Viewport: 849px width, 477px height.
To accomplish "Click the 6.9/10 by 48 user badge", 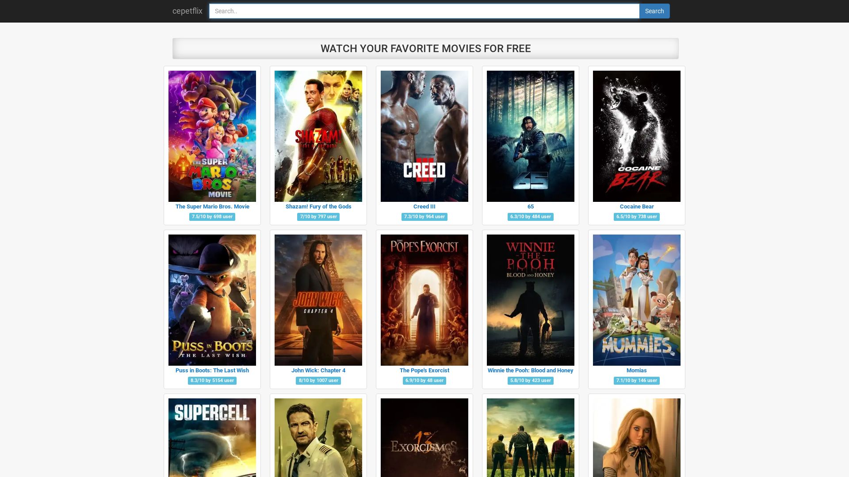I will point(424,381).
